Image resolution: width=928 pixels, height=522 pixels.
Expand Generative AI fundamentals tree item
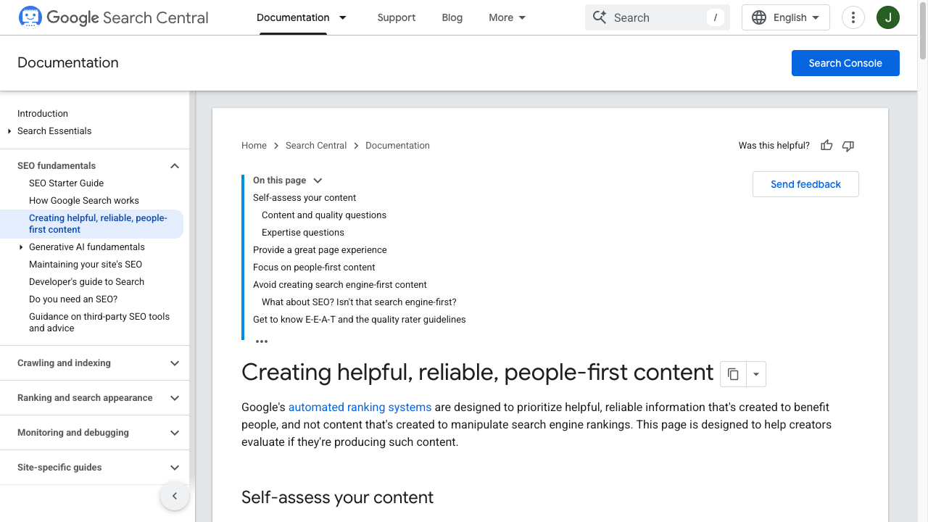pyautogui.click(x=21, y=247)
